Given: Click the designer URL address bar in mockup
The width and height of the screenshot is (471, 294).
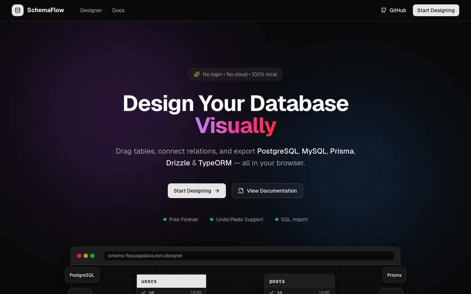Looking at the screenshot, I should (x=248, y=256).
